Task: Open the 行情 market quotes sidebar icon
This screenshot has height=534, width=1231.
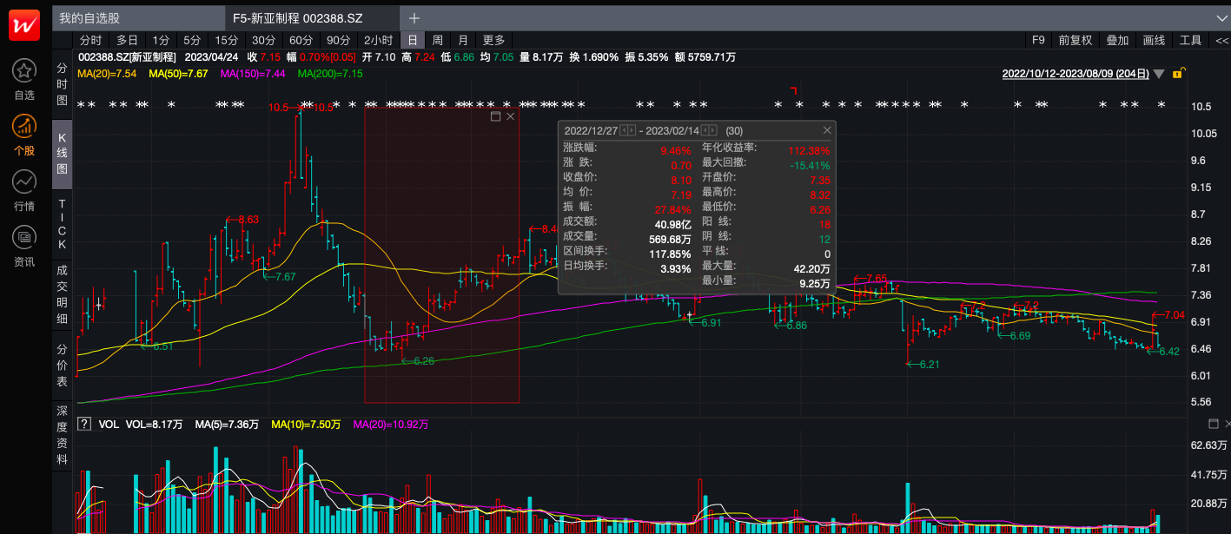Action: [x=24, y=181]
